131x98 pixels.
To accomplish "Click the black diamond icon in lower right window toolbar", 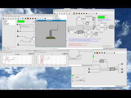I will pyautogui.click(x=114, y=53).
